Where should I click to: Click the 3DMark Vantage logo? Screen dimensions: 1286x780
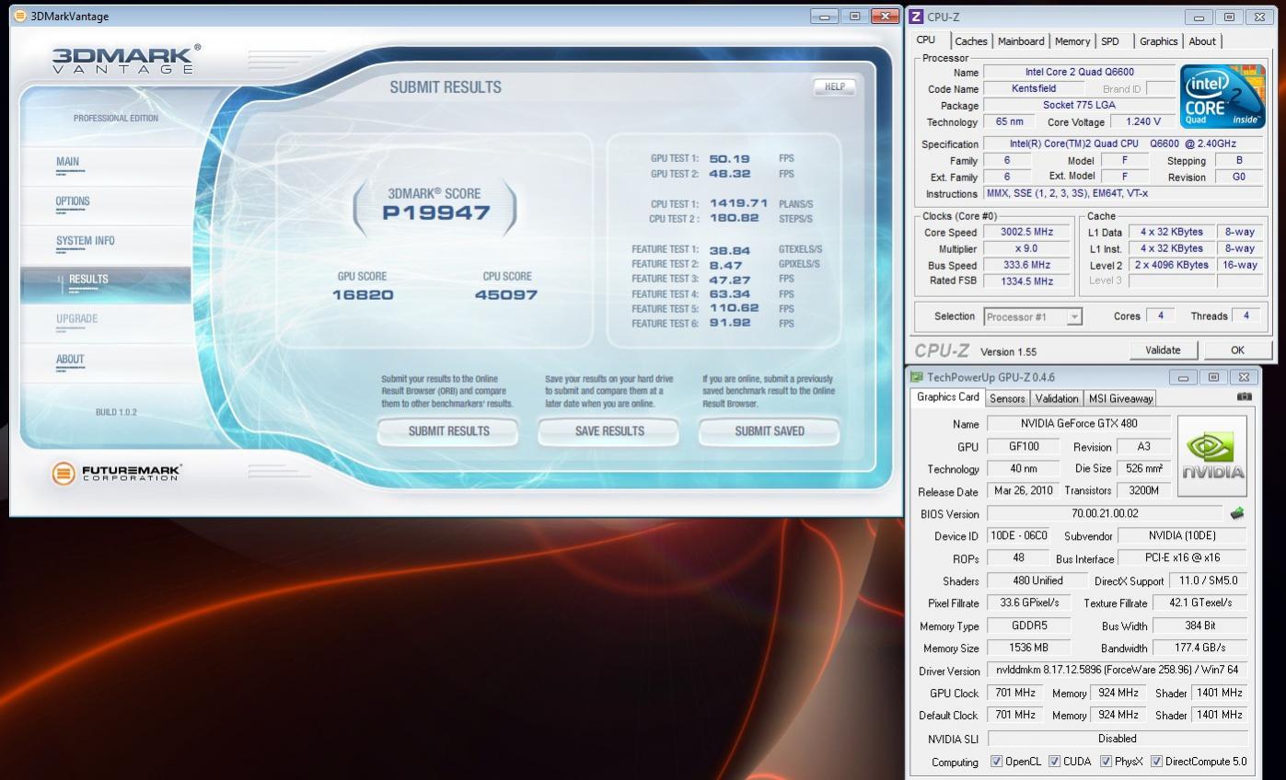[x=126, y=60]
